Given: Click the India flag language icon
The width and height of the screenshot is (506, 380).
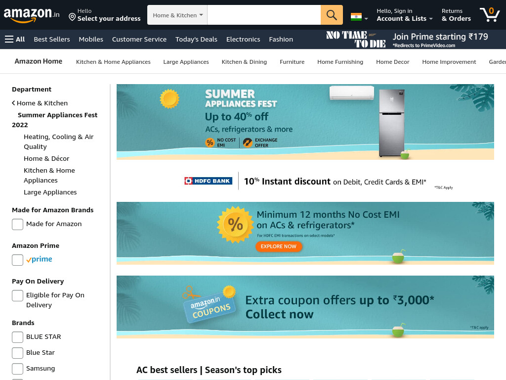Looking at the screenshot, I should (356, 17).
